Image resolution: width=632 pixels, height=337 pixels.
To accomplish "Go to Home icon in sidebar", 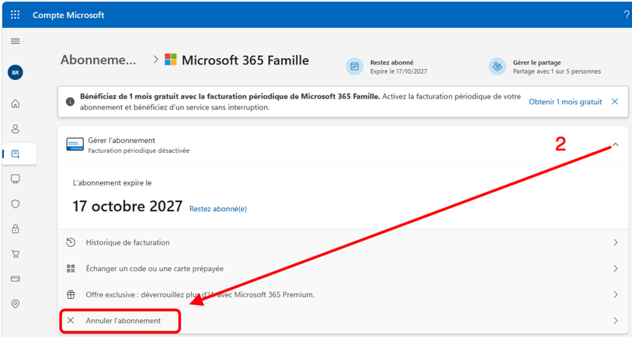I will pos(16,104).
